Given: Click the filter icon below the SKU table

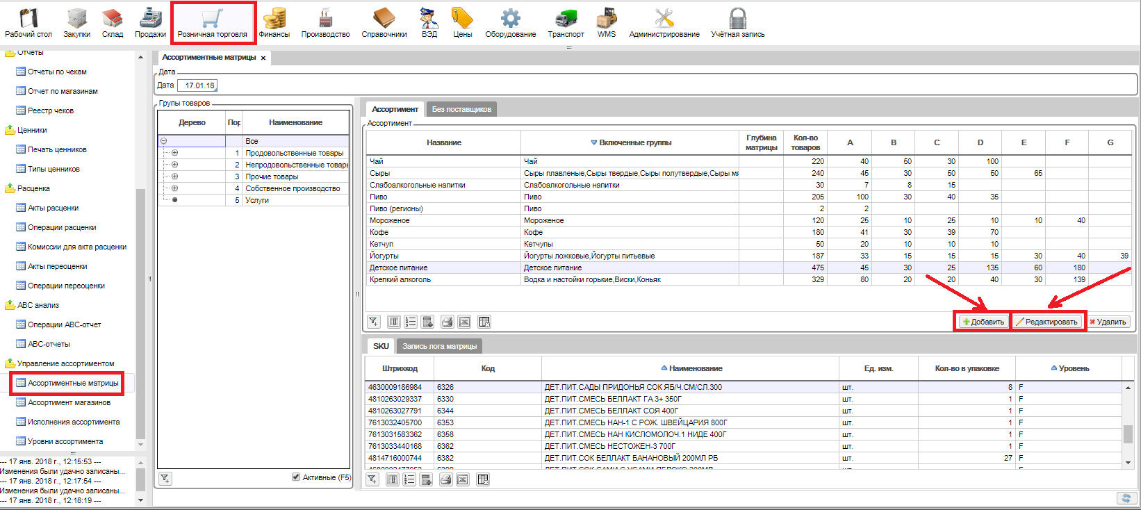Looking at the screenshot, I should [373, 479].
